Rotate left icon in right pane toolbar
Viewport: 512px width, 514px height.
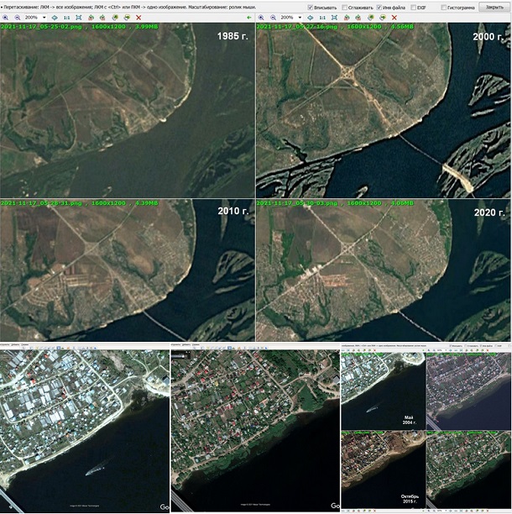tap(347, 18)
